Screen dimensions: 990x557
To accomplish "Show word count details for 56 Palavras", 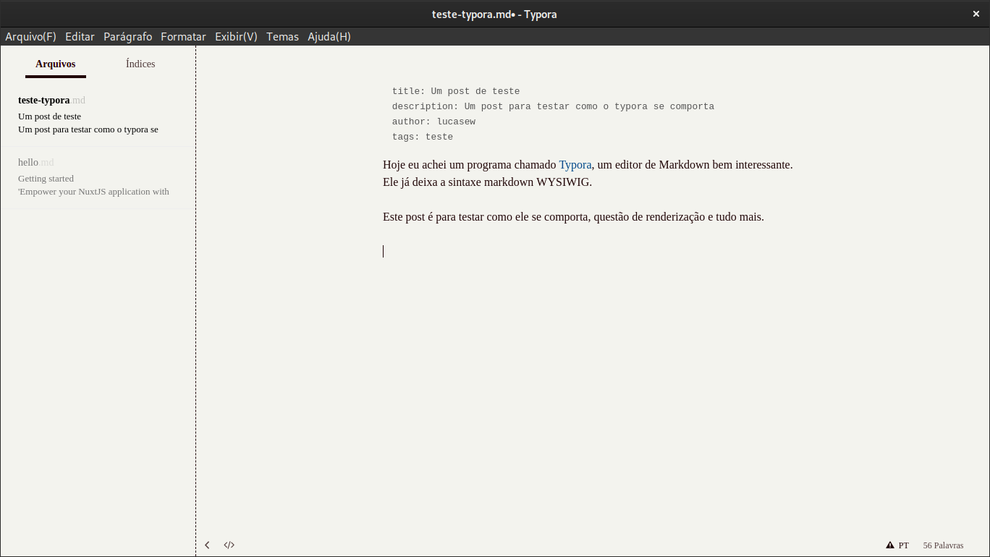I will (x=944, y=545).
